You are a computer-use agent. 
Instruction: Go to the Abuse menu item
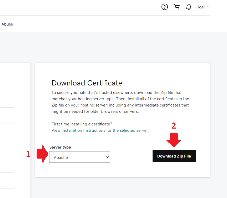[x=7, y=24]
